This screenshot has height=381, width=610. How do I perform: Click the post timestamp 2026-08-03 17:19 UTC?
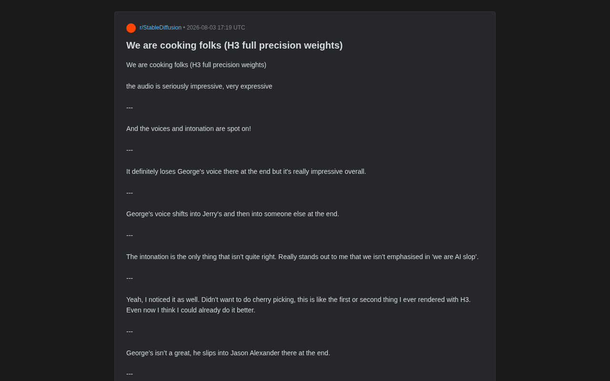(x=216, y=28)
